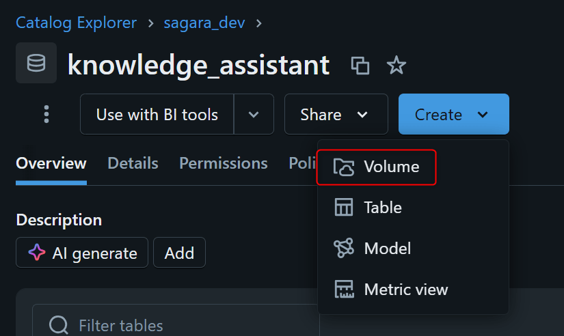Go to Catalog Explorer breadcrumb link

[76, 23]
